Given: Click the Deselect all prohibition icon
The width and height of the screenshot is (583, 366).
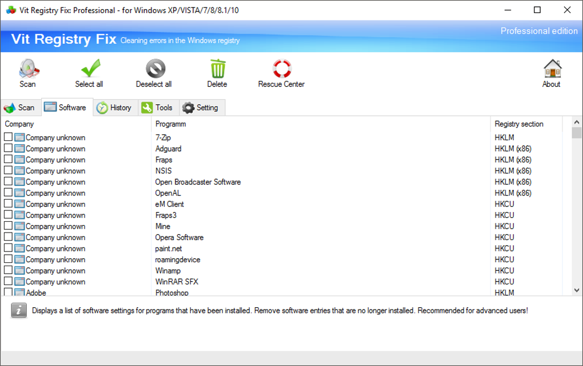Looking at the screenshot, I should point(155,68).
